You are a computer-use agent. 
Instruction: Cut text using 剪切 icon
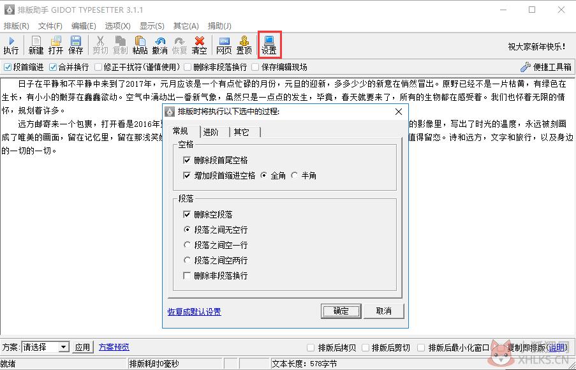[100, 45]
